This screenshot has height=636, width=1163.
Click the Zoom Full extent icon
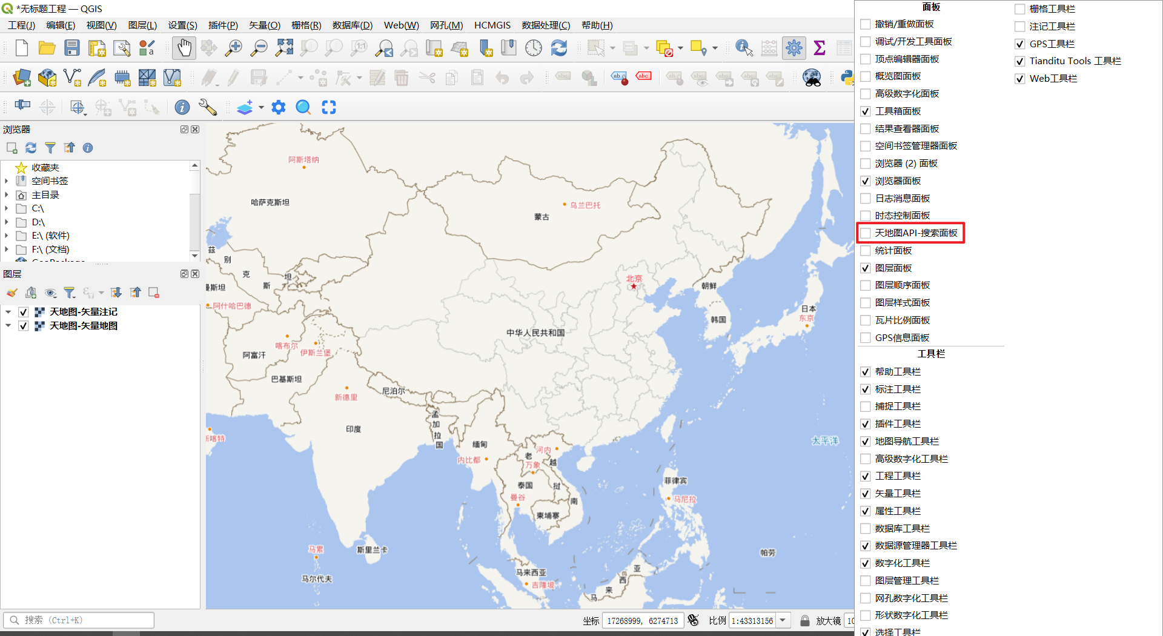coord(283,48)
